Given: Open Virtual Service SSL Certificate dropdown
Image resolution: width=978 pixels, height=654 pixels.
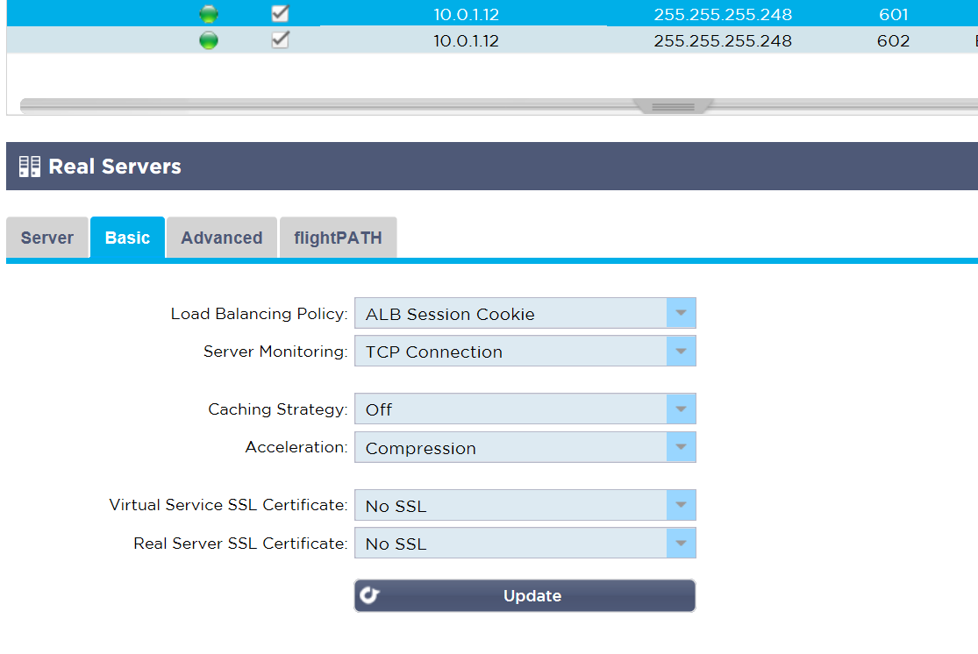Looking at the screenshot, I should [525, 505].
